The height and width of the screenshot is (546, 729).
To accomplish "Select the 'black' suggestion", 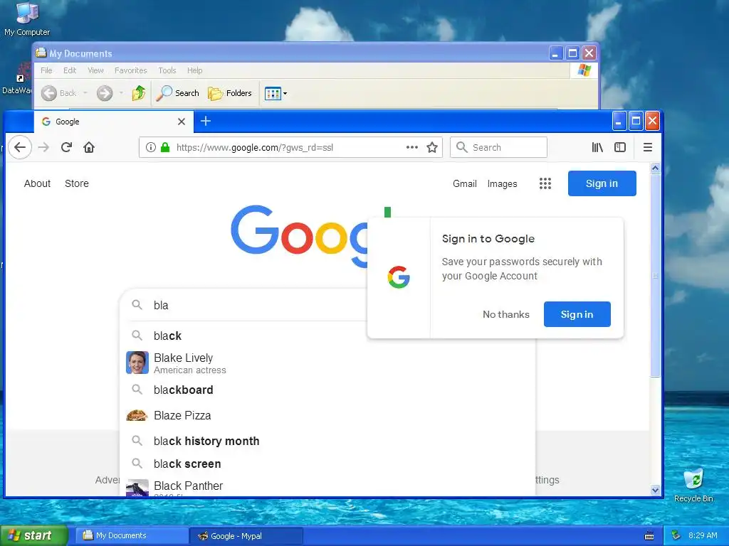I will coord(327,336).
